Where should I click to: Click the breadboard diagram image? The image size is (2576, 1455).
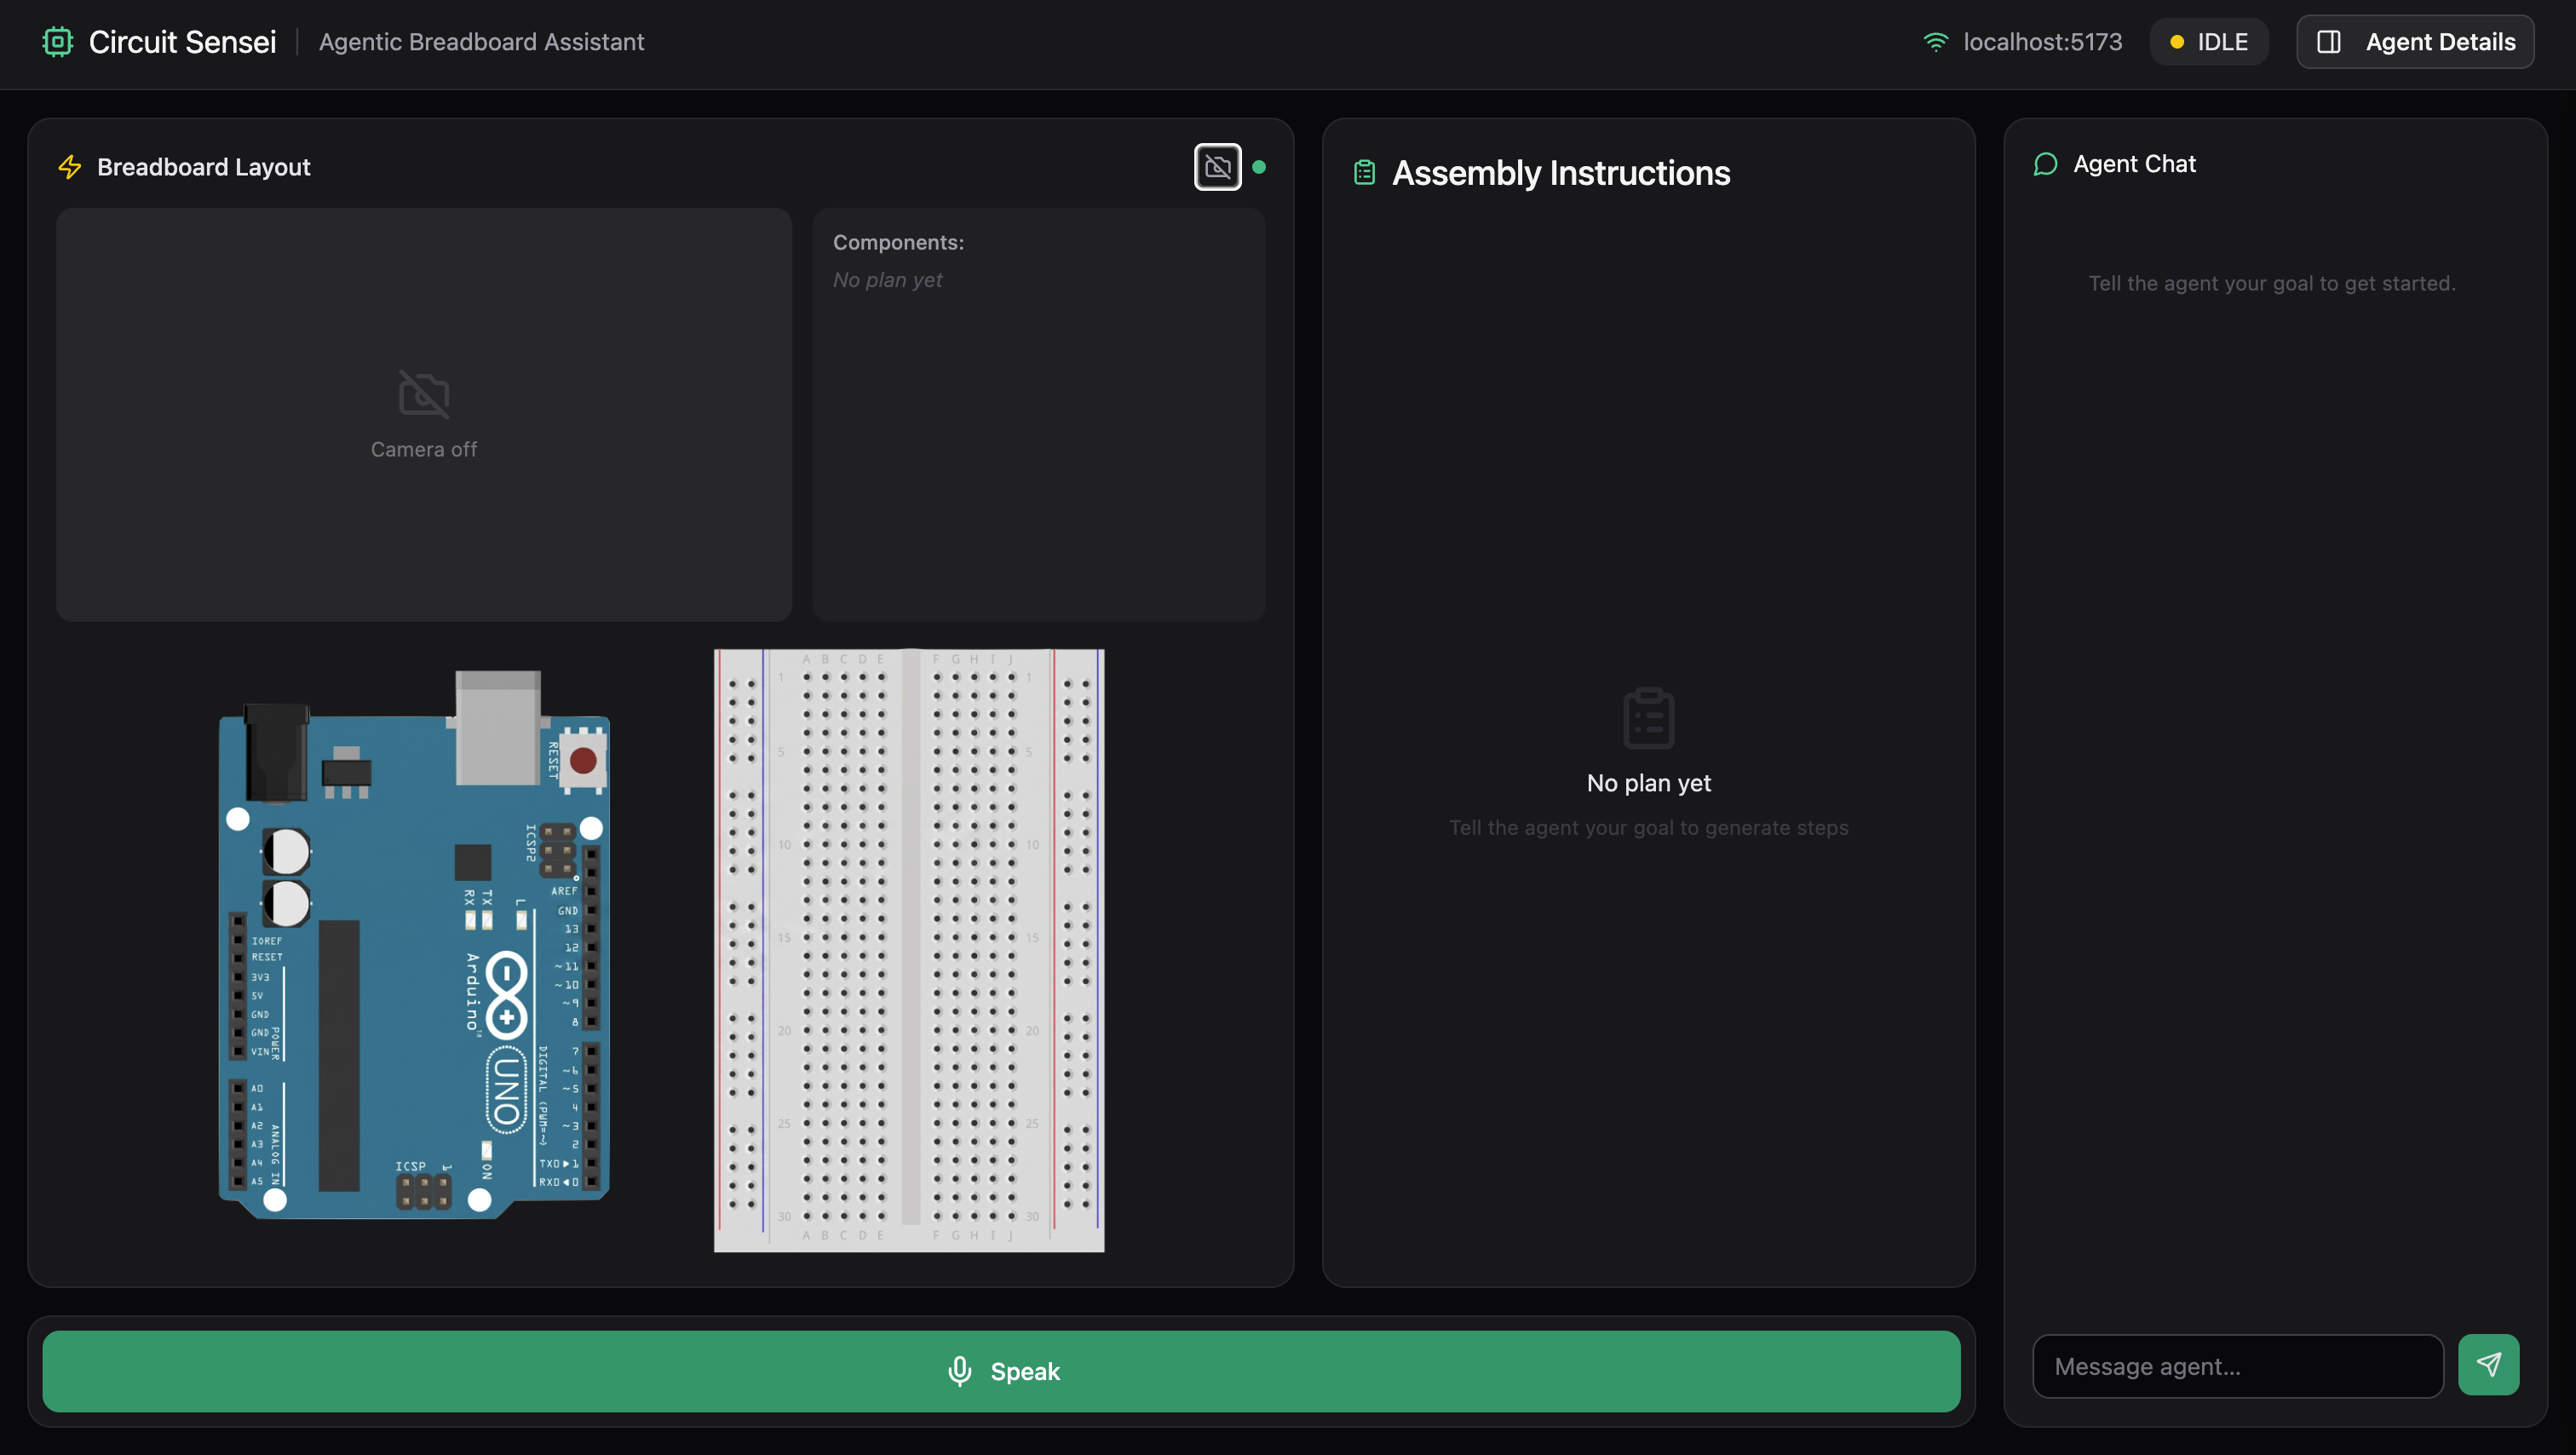[908, 950]
